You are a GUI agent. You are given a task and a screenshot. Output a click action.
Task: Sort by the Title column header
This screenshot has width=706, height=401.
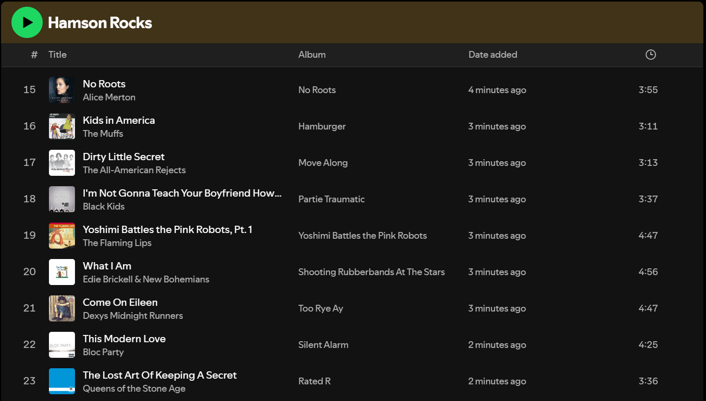click(57, 55)
